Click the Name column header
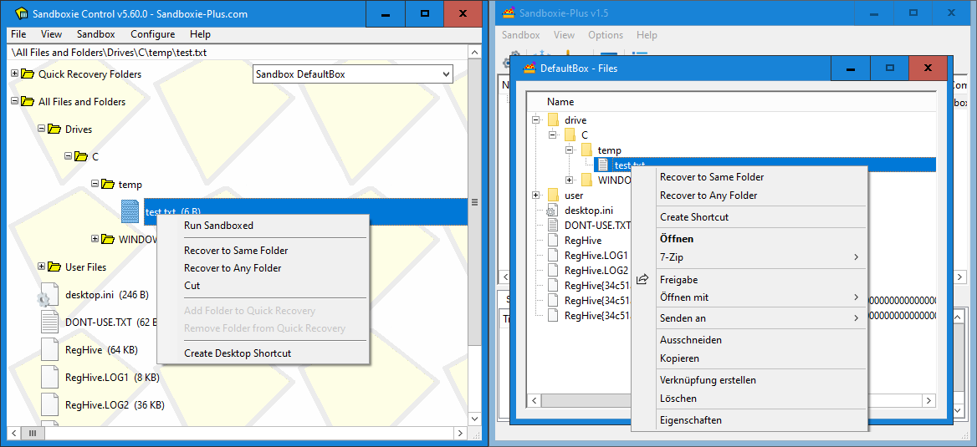This screenshot has height=447, width=977. coord(560,102)
